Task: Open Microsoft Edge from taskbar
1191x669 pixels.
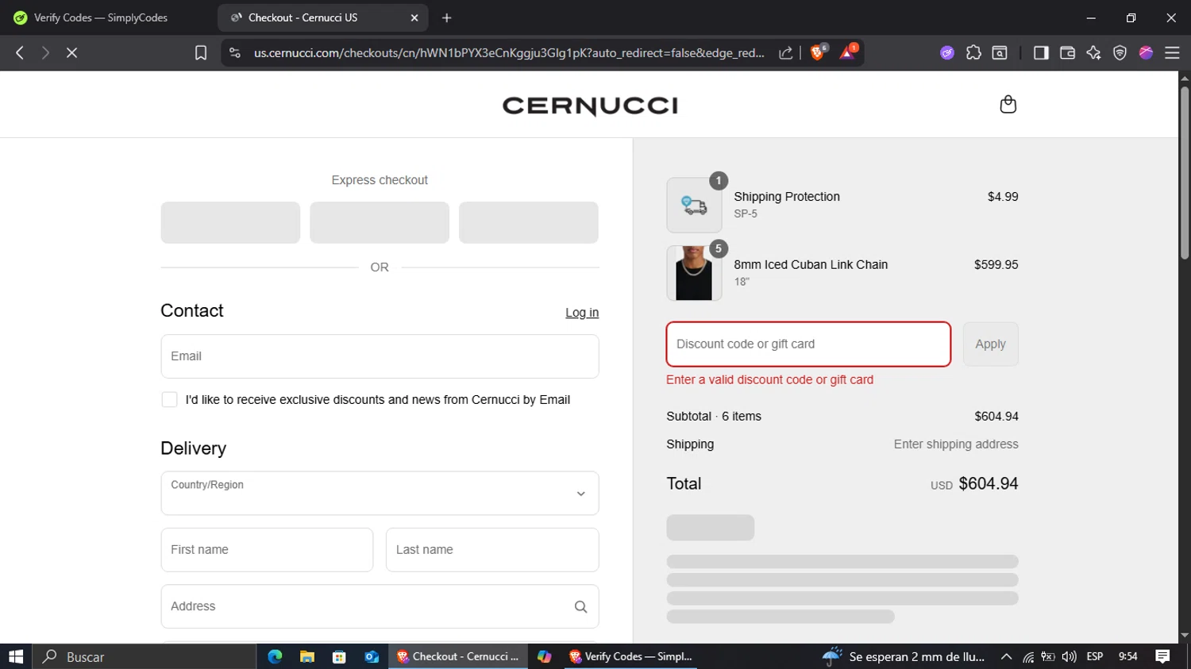Action: point(275,656)
